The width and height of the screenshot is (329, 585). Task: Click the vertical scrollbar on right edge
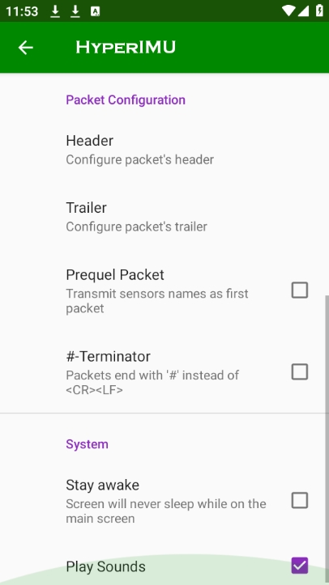tap(327, 440)
